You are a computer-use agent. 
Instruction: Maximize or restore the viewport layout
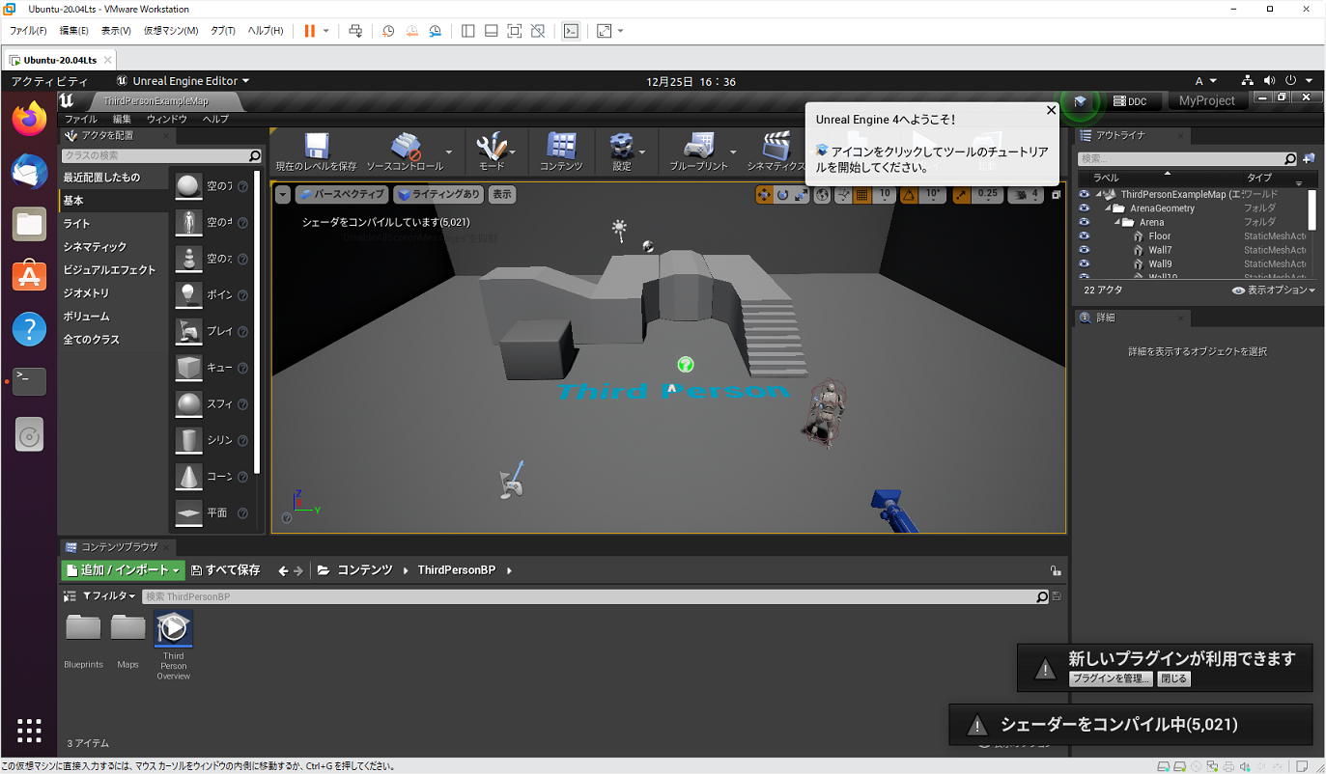(1057, 195)
